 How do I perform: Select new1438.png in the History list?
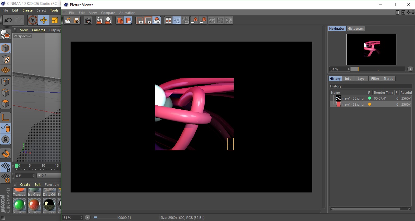[353, 98]
